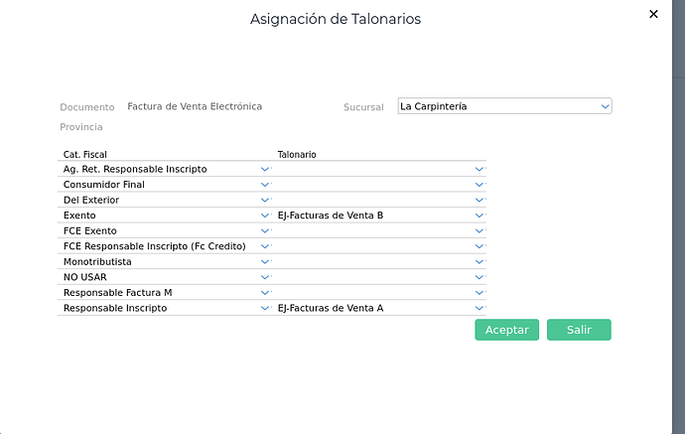The width and height of the screenshot is (685, 434).
Task: Open Talonario dropdown for Consumidor Final
Action: tap(479, 185)
